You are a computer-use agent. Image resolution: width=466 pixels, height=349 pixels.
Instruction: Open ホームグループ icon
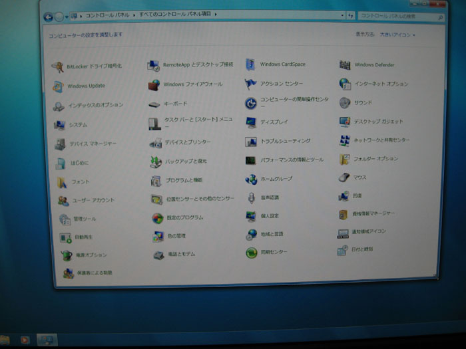[x=251, y=179]
